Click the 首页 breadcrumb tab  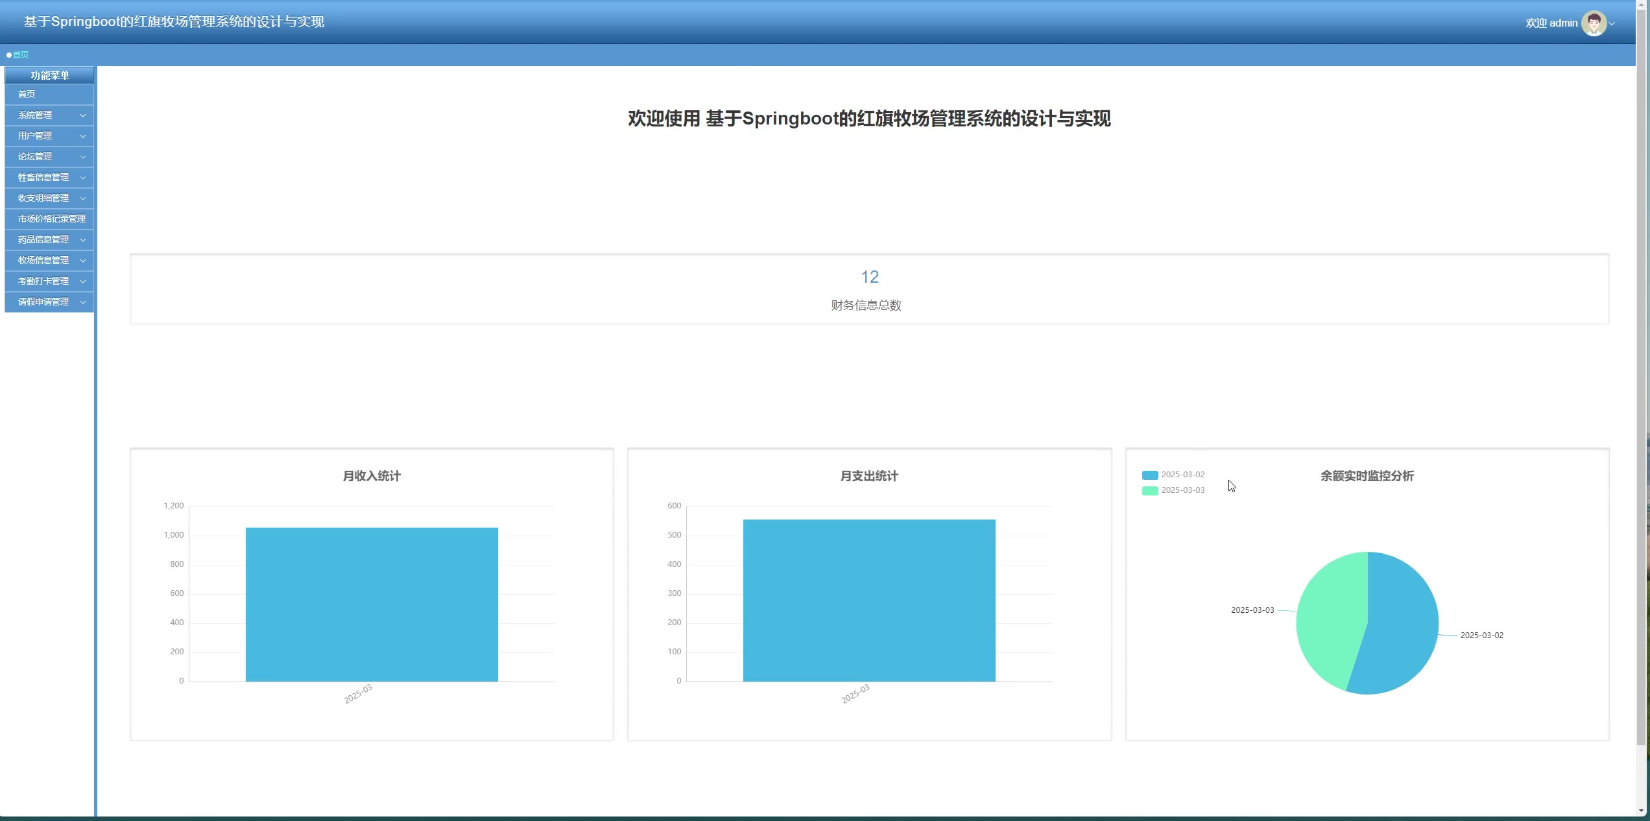[x=20, y=55]
